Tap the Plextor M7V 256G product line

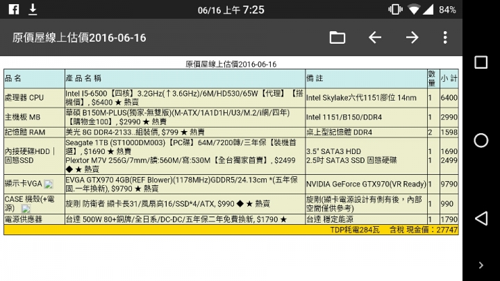(181, 164)
